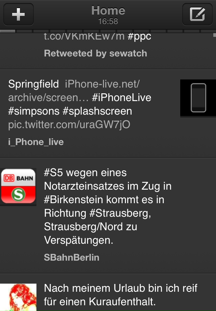
Task: Tap the plus icon in header
Action: coord(19,14)
